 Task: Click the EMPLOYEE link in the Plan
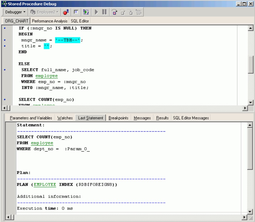(x=45, y=185)
